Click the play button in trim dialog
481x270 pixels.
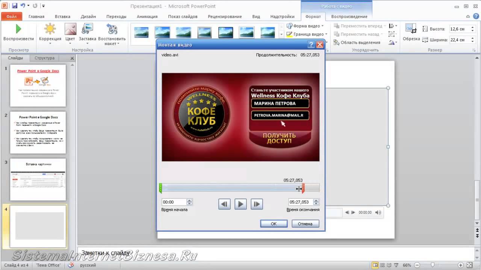point(240,204)
